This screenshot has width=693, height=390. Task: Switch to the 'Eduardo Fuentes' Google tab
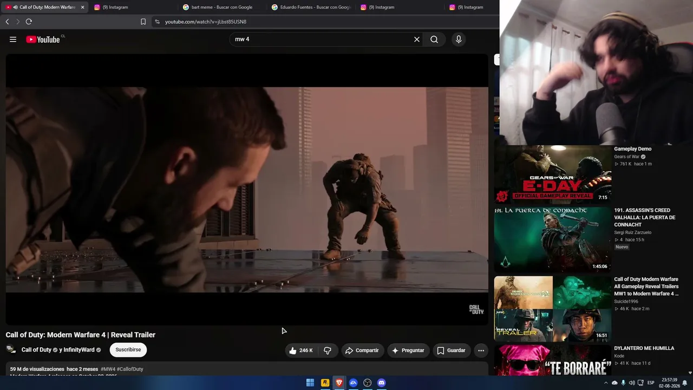[310, 7]
